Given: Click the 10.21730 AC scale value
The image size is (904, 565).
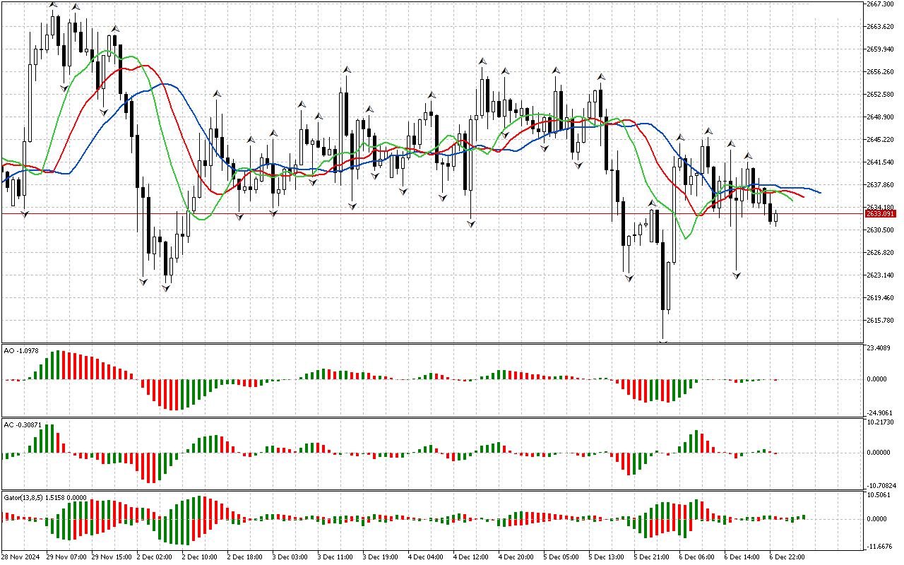Looking at the screenshot, I should click(881, 422).
